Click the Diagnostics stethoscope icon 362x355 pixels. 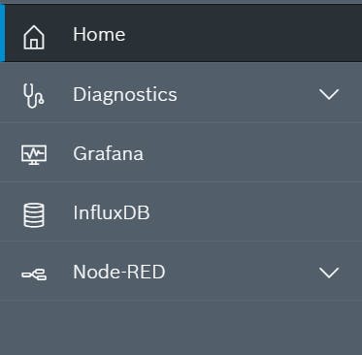click(34, 96)
